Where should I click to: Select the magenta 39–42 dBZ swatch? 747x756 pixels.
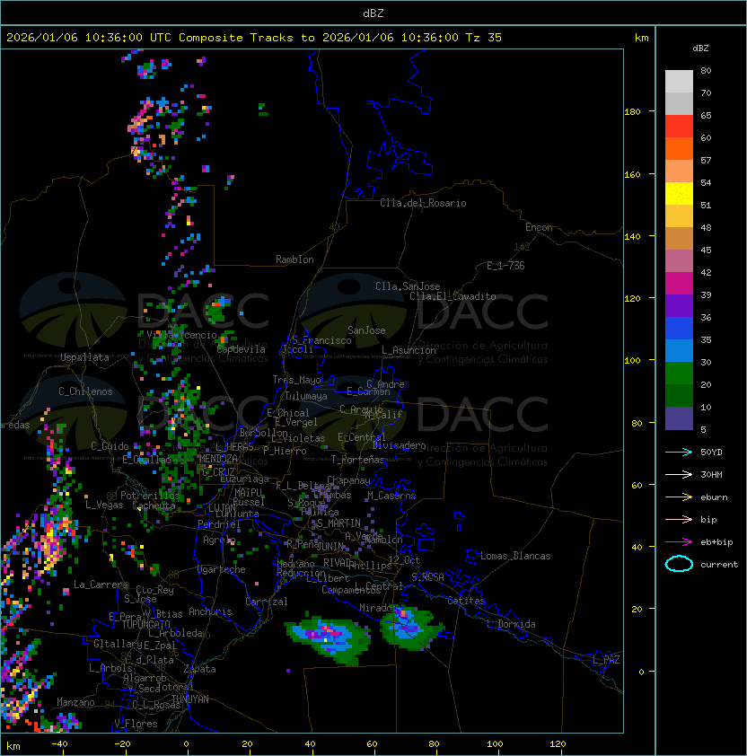(x=679, y=284)
